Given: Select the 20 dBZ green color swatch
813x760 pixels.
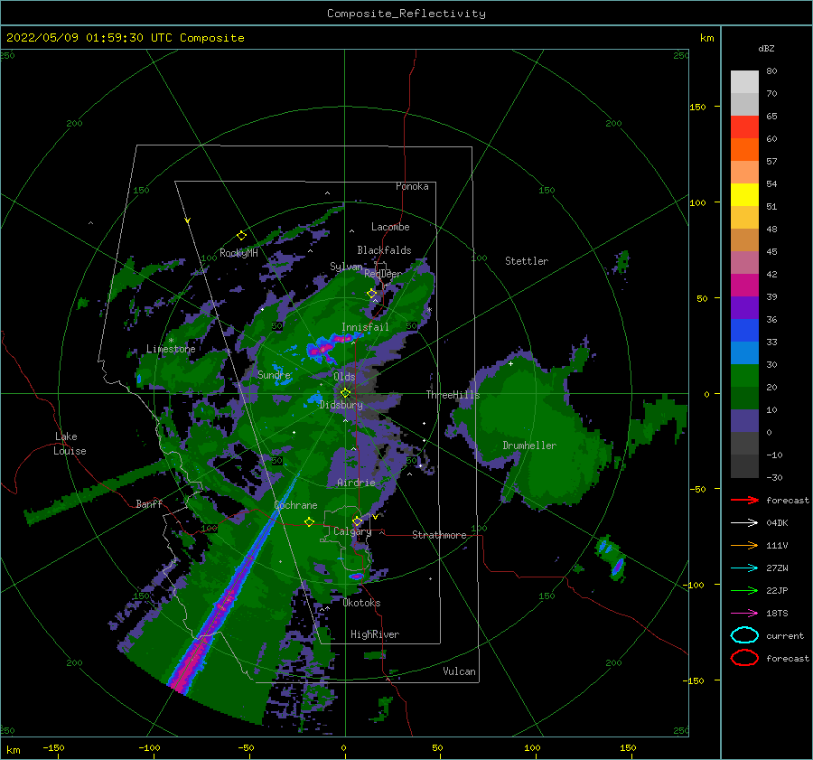Looking at the screenshot, I should pyautogui.click(x=744, y=376).
